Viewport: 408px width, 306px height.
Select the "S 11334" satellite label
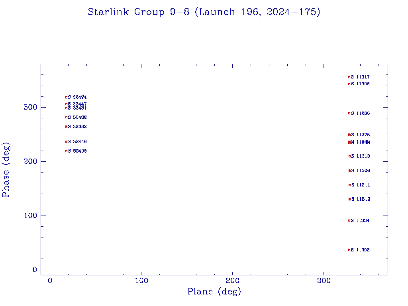(360, 221)
